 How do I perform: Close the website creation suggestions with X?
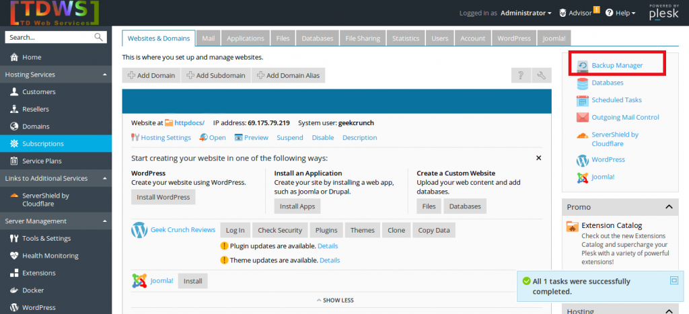coord(539,158)
